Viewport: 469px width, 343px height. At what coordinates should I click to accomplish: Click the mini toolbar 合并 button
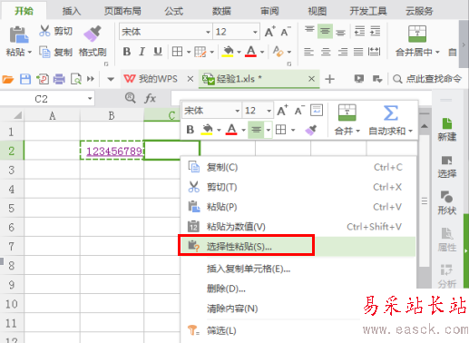[347, 121]
